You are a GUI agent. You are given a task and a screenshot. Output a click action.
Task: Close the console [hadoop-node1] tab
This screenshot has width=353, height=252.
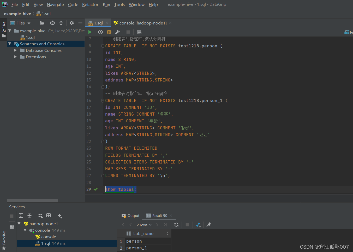pos(170,23)
